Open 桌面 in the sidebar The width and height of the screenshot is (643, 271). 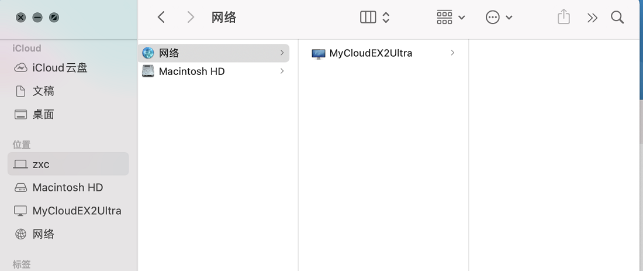tap(68, 115)
